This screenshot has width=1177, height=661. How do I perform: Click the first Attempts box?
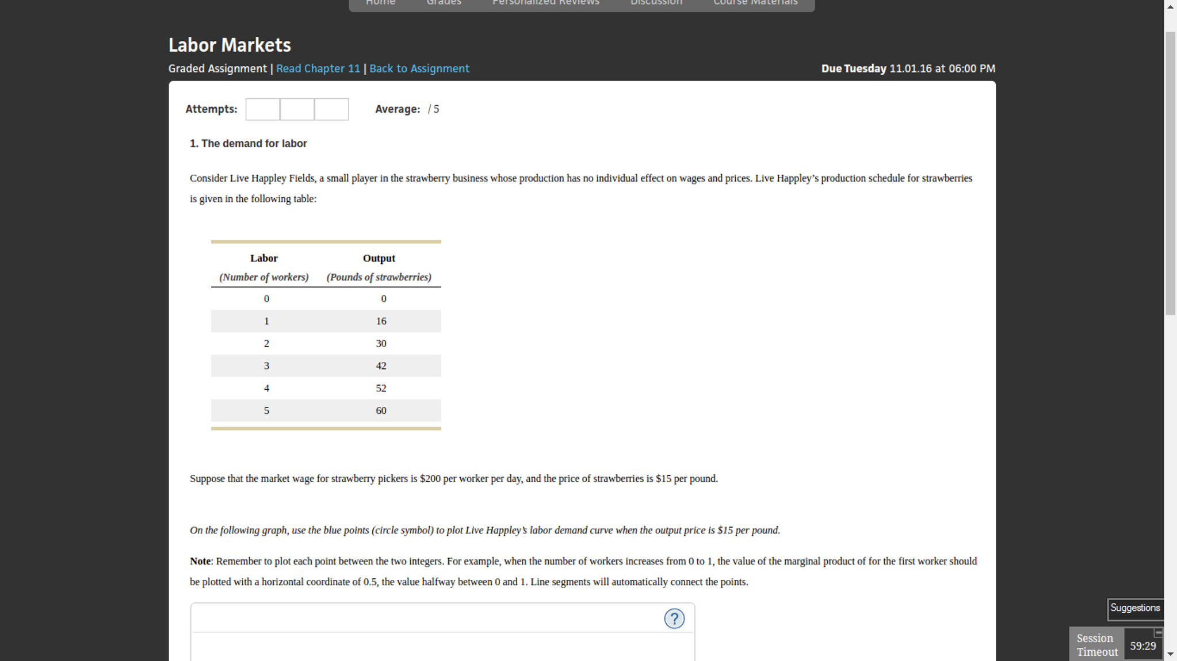click(x=262, y=109)
